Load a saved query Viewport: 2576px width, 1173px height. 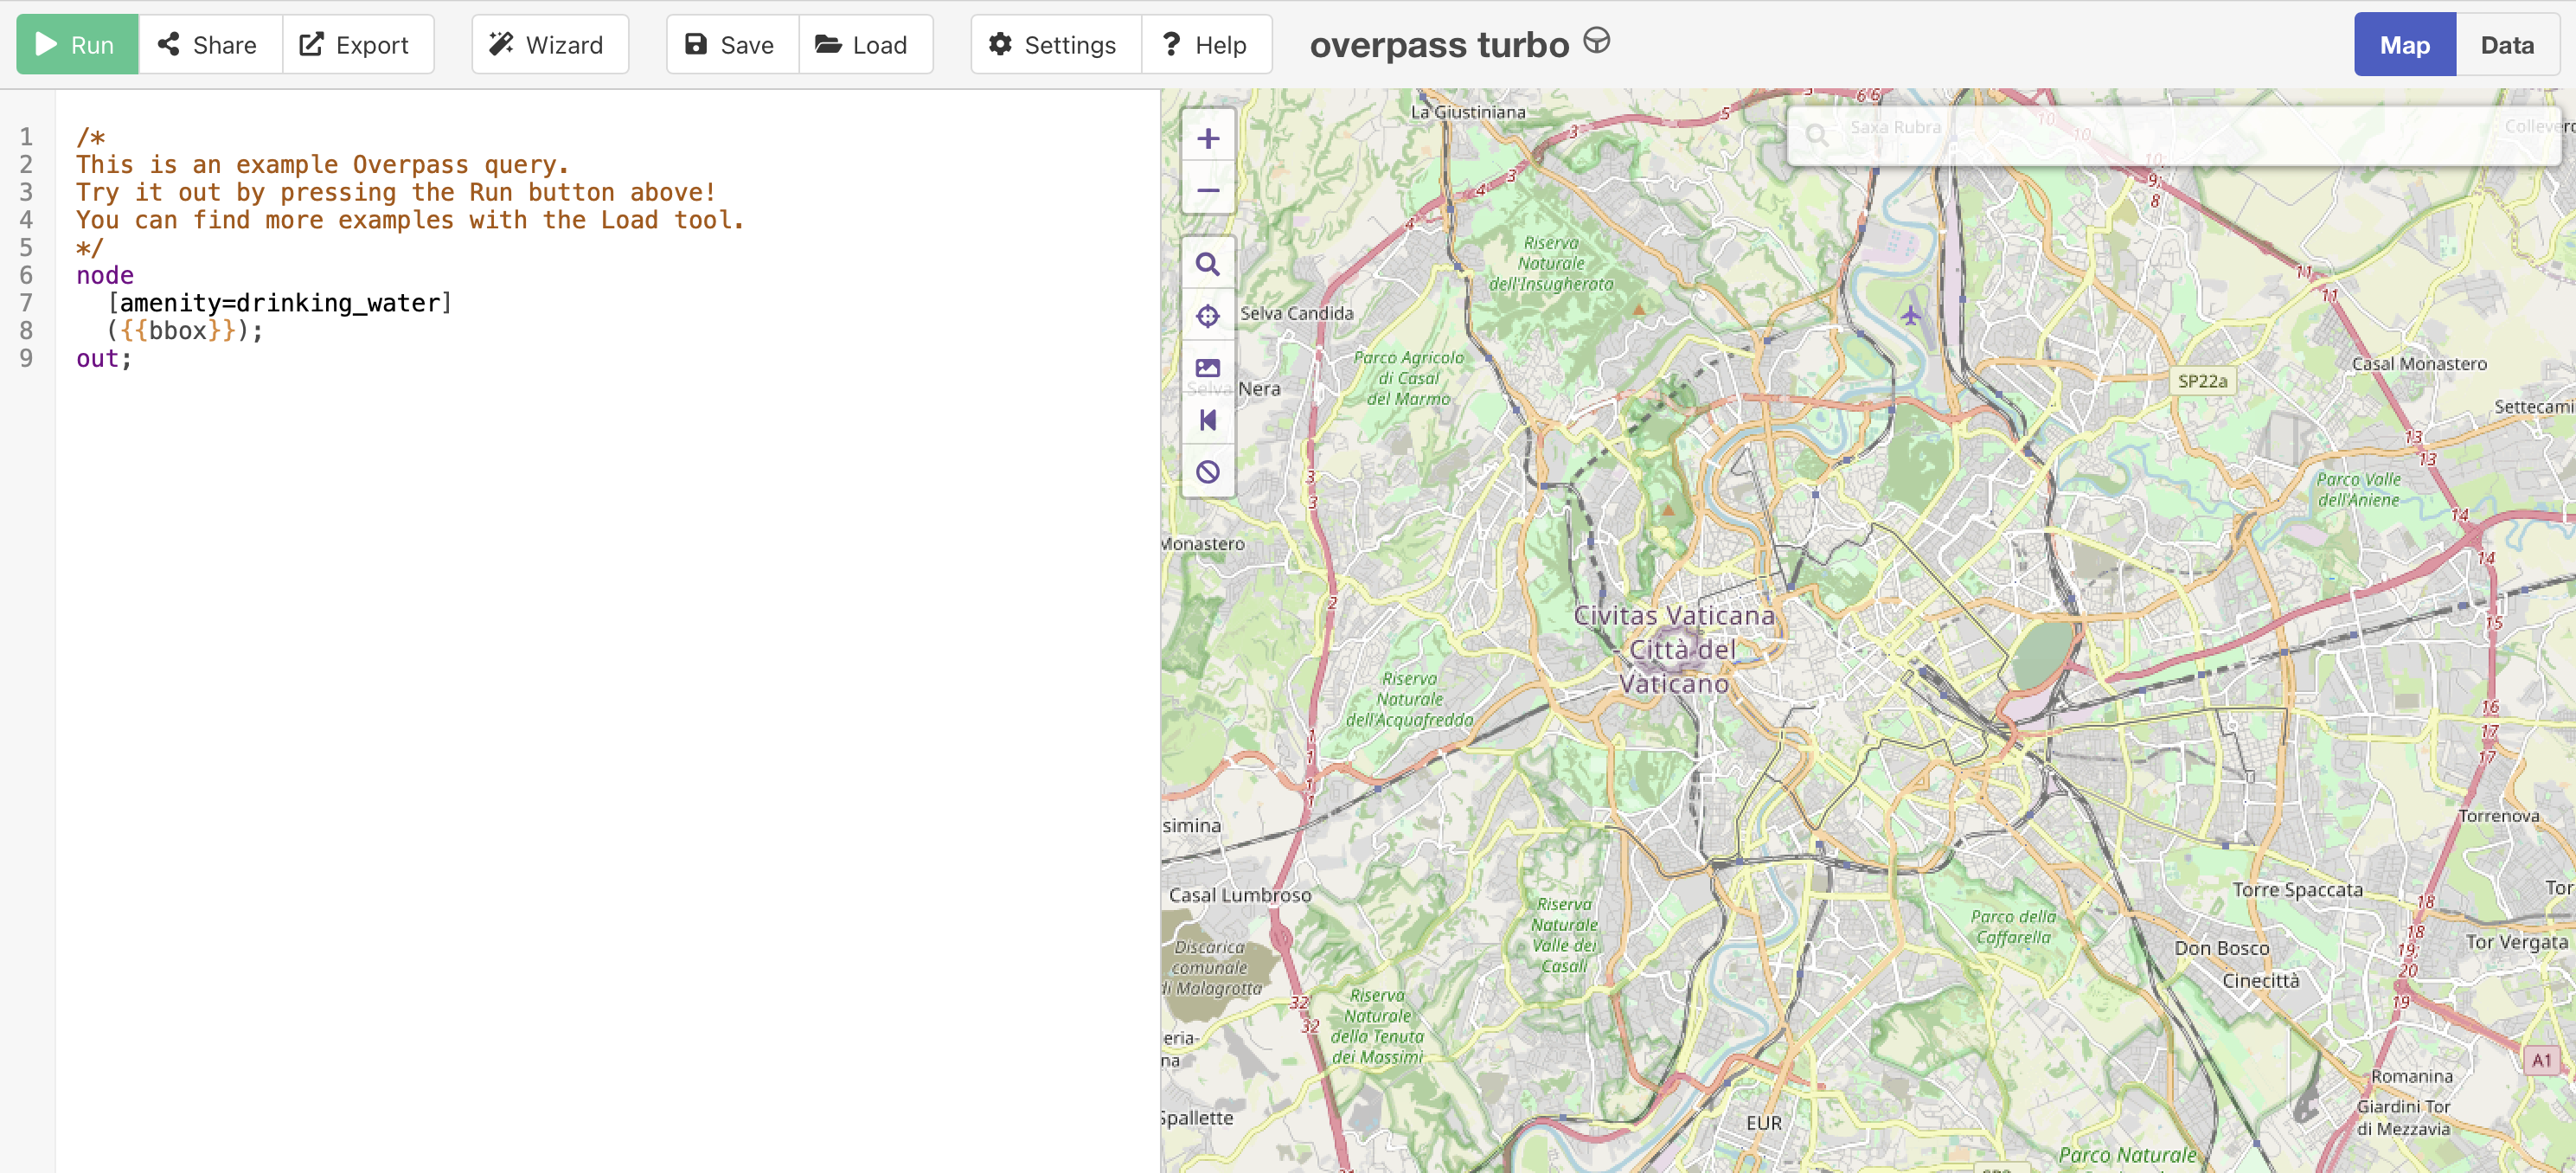click(864, 45)
